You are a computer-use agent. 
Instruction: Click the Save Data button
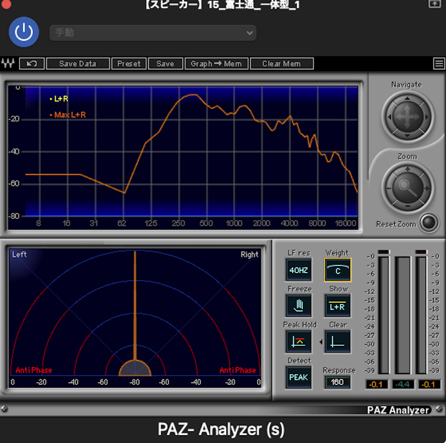77,64
